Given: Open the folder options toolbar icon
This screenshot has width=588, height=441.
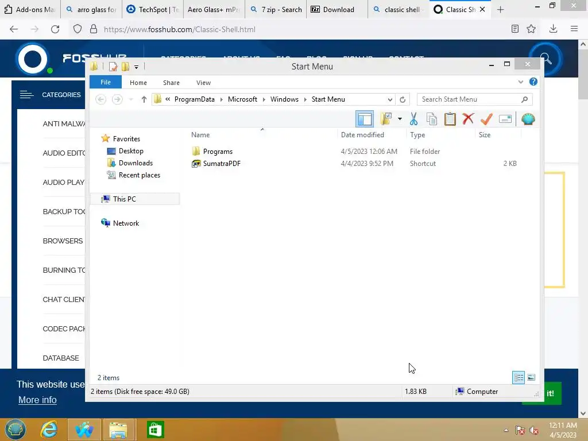Looking at the screenshot, I should tap(385, 119).
